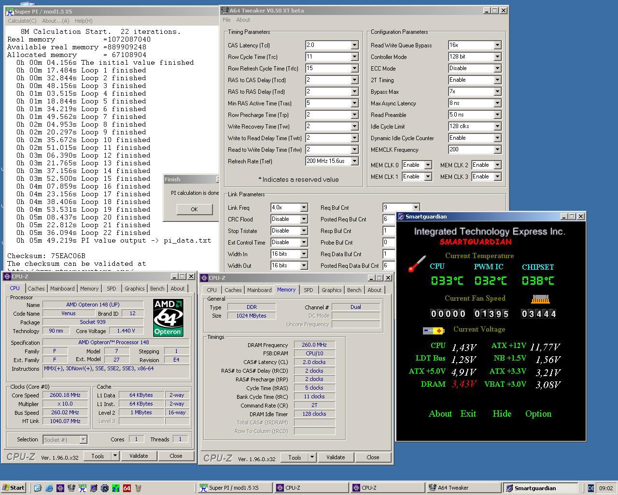Screen dimensions: 618x495
Task: Click the A64 Tweaker title bar icon
Action: [x=225, y=10]
